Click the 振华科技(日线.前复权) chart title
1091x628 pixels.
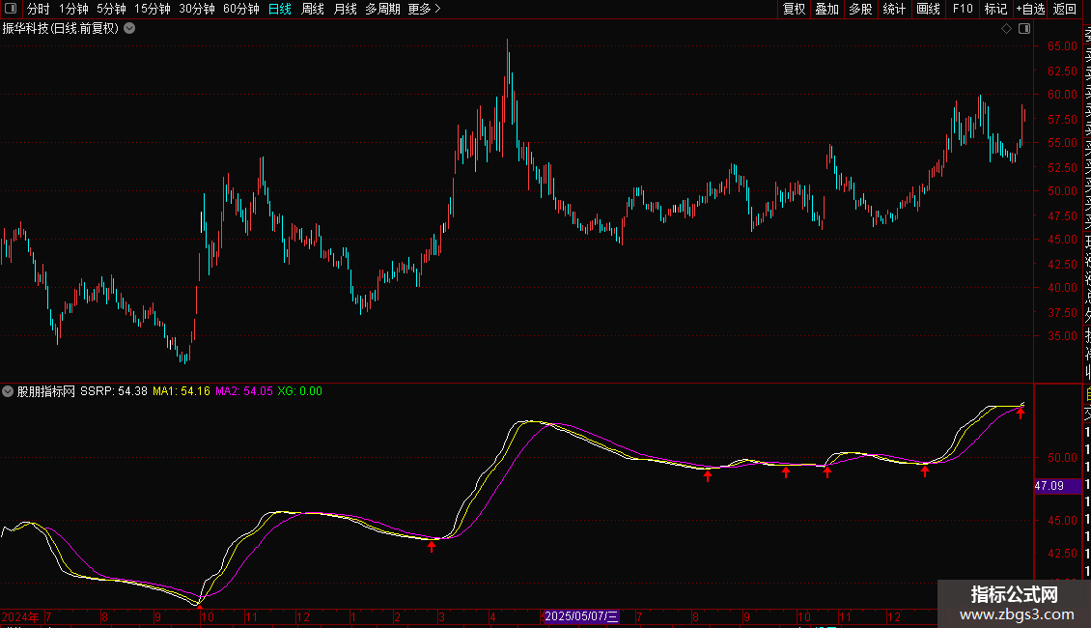[x=61, y=29]
